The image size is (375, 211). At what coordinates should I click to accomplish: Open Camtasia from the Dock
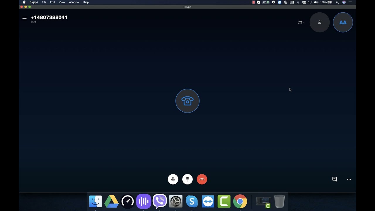pos(224,201)
